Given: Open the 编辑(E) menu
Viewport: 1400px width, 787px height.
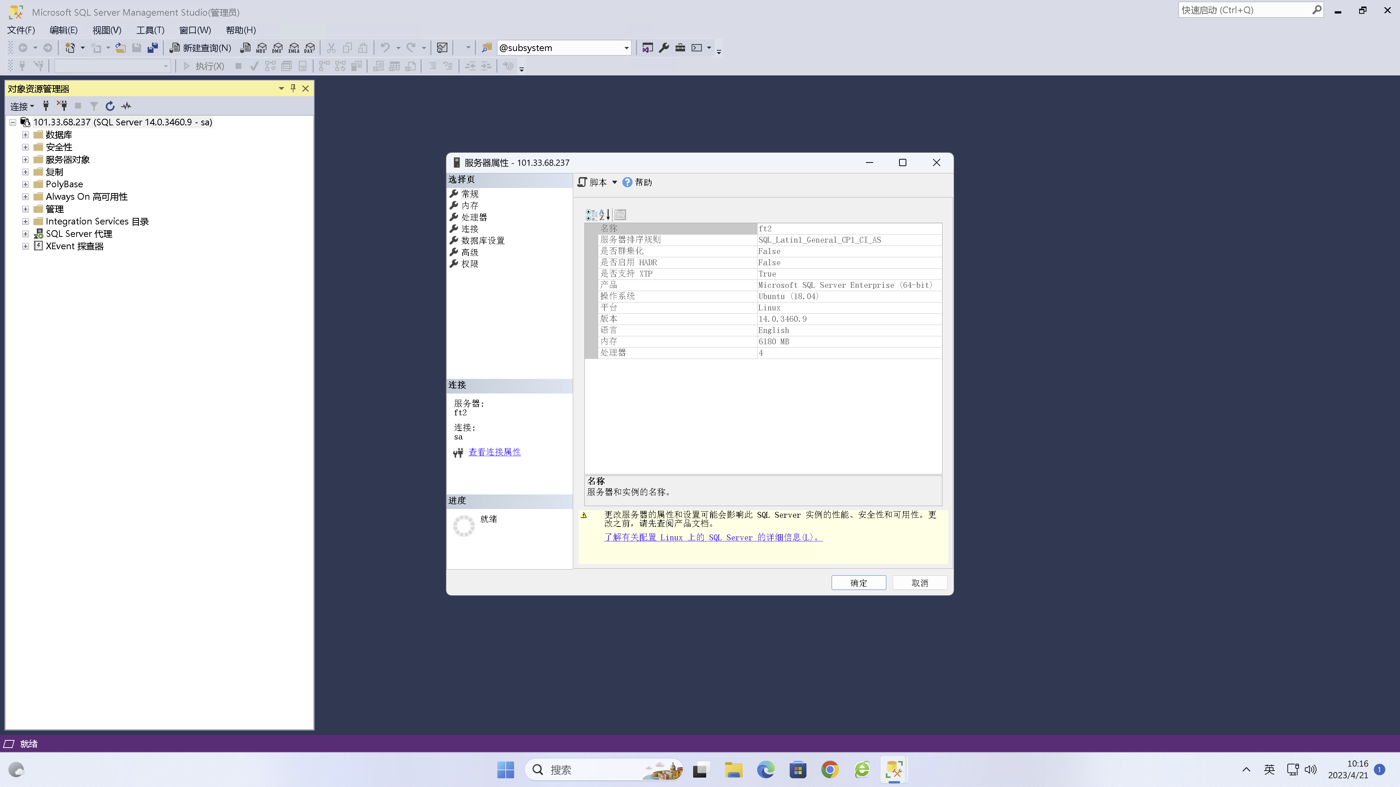Looking at the screenshot, I should 63,30.
